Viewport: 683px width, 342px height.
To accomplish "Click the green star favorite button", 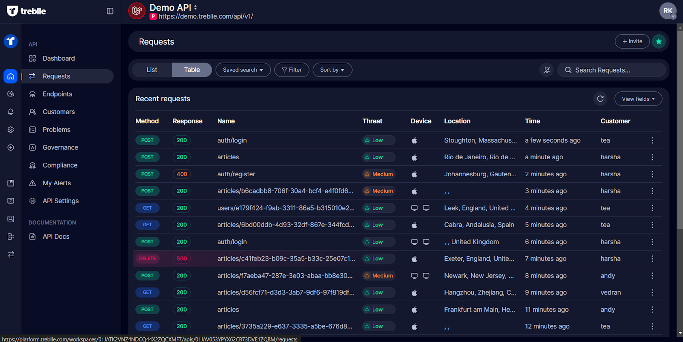I will click(659, 41).
